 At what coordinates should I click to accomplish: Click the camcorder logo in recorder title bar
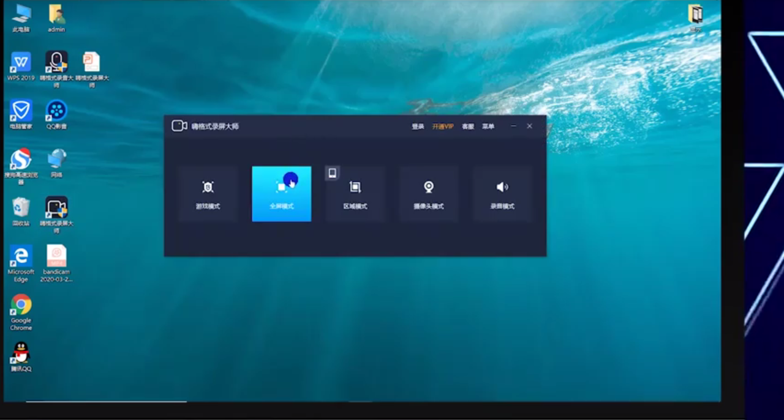pyautogui.click(x=179, y=126)
